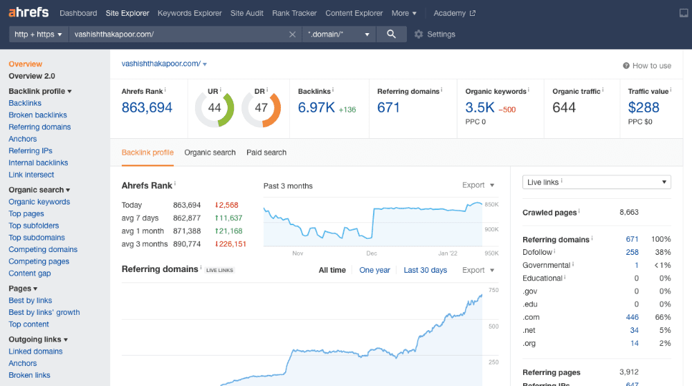Open the Live links dropdown
692x386 pixels.
click(597, 182)
